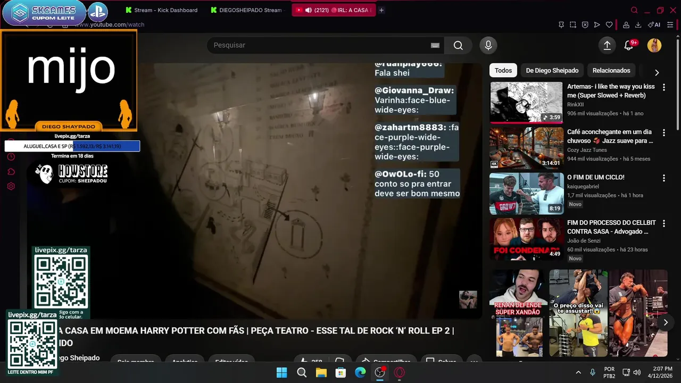The height and width of the screenshot is (383, 681).
Task: Select the Relacionados filter chip
Action: 611,70
